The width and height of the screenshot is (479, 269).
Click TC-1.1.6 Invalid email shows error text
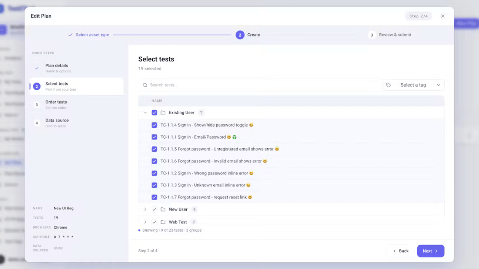click(211, 161)
